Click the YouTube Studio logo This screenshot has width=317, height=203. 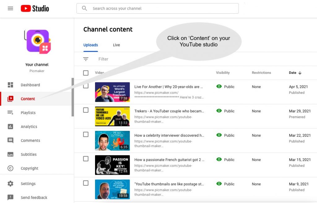35,8
